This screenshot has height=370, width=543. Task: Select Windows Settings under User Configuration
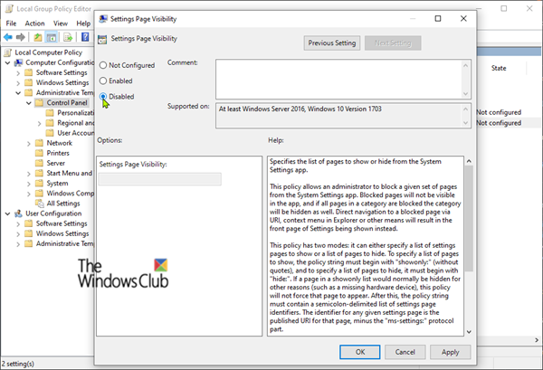point(62,233)
